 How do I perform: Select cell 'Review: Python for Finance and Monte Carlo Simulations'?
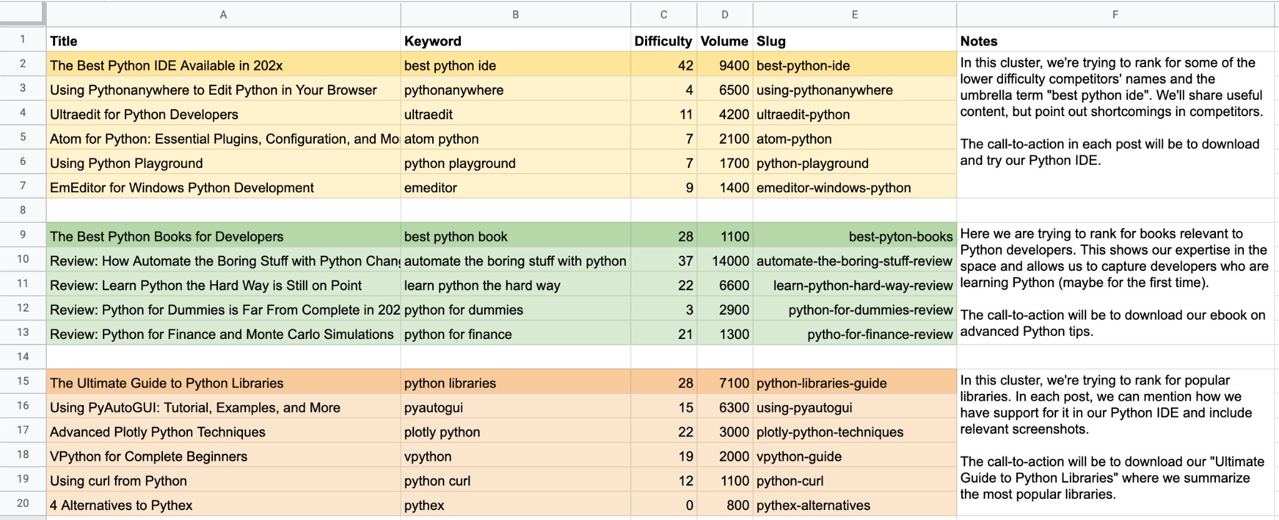coord(224,333)
